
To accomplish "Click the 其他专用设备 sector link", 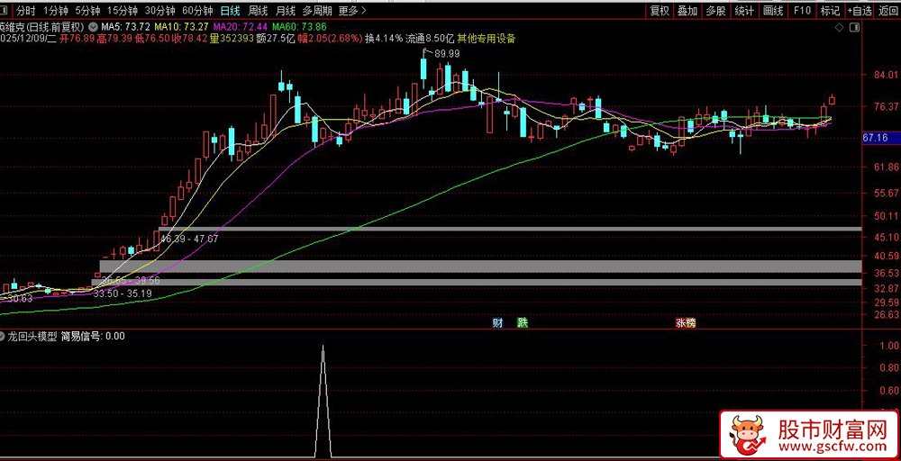I will point(487,39).
